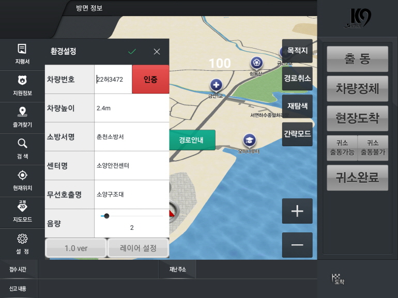The image size is (398, 298).
Task: Open 레이어 설정 layer settings
Action: click(138, 248)
